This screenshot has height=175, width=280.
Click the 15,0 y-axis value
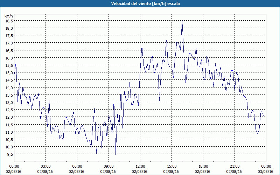click(9, 73)
